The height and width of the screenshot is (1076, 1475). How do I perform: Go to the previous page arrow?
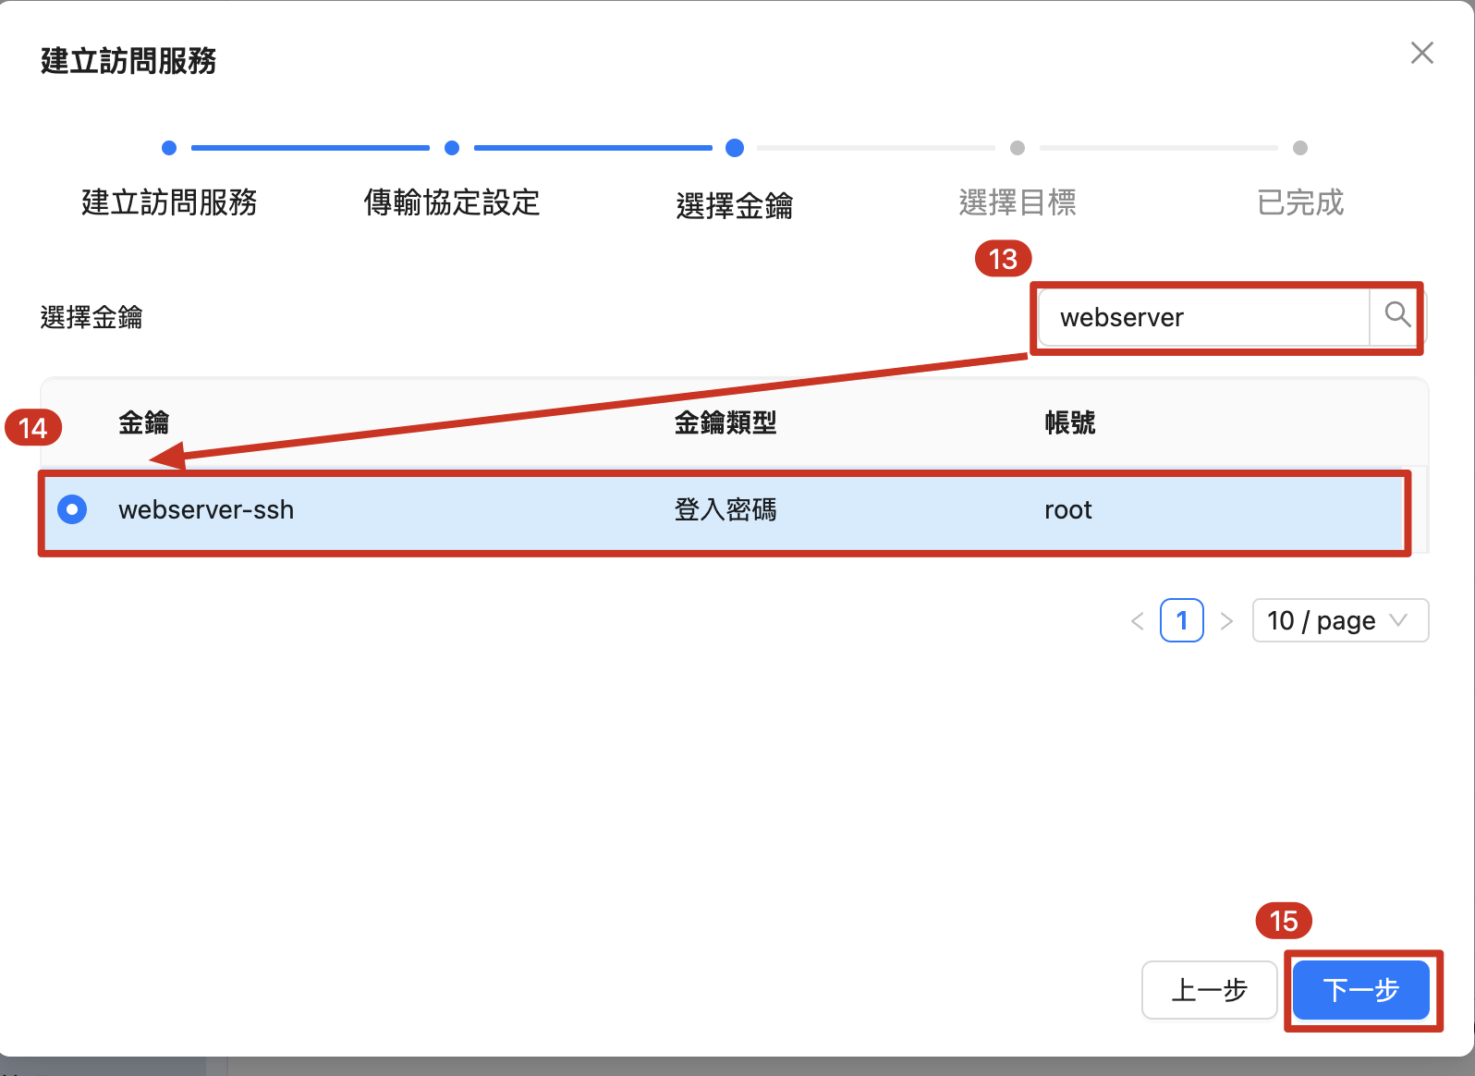pos(1138,621)
